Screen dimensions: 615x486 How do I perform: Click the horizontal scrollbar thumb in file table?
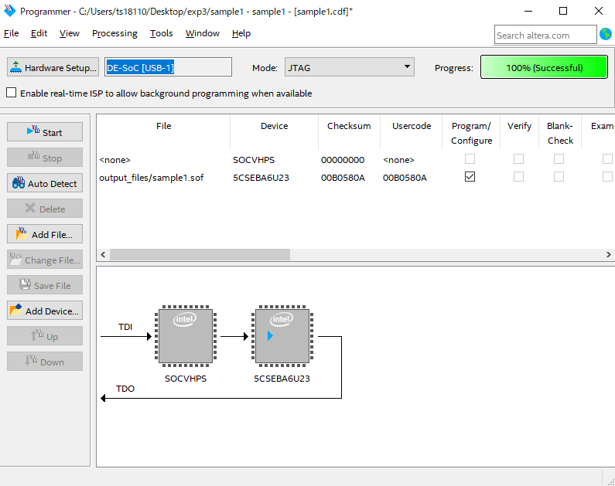pyautogui.click(x=200, y=254)
